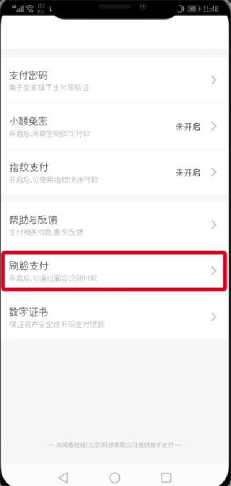231x486 pixels.
Task: Tap the cellular signal strength icon
Action: coord(19,9)
